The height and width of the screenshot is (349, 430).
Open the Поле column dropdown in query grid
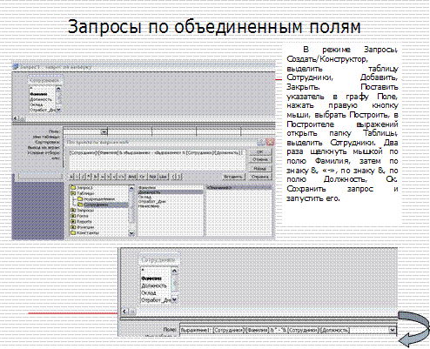104,131
